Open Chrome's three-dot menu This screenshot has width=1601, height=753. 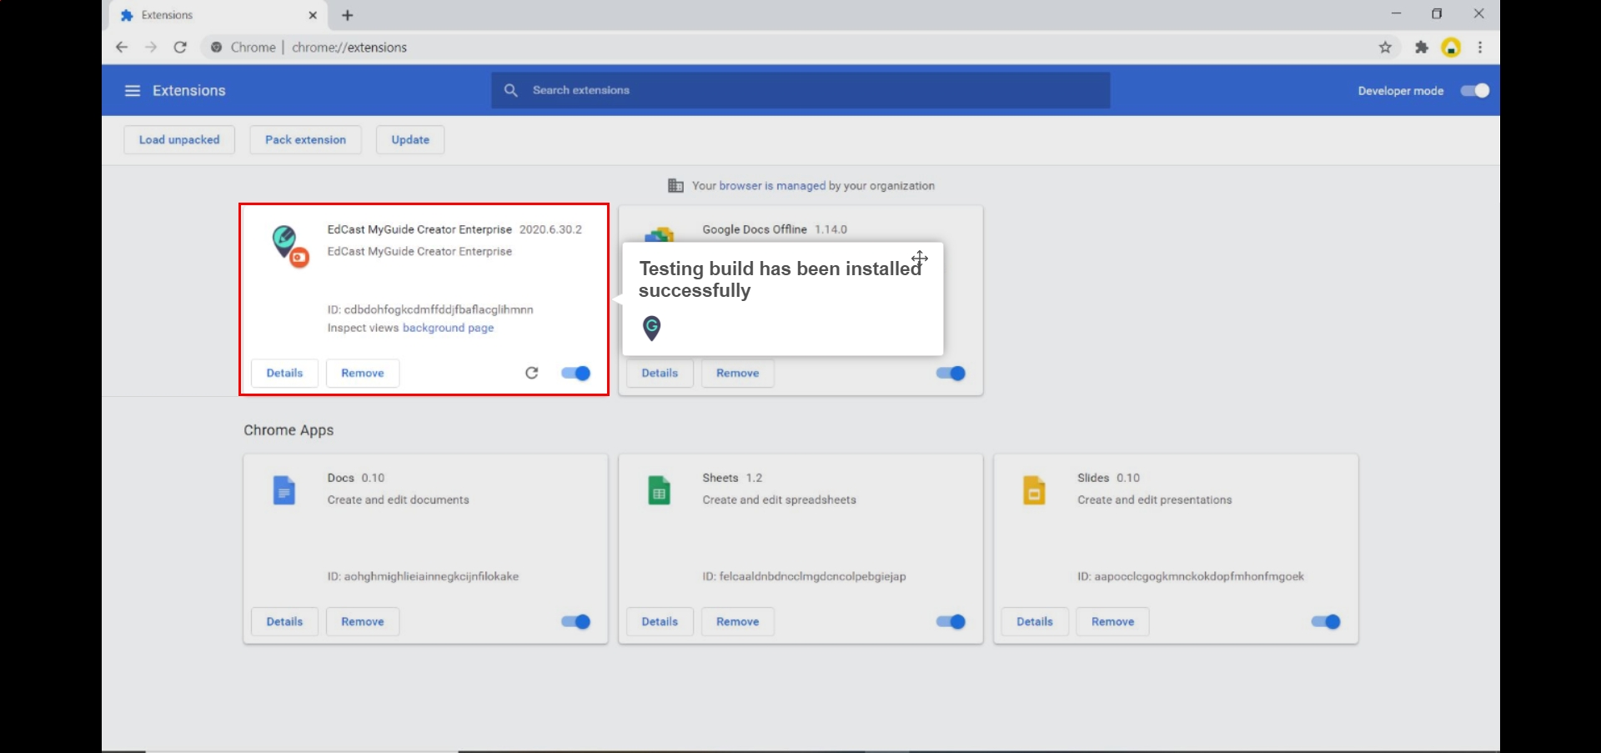[x=1480, y=48]
